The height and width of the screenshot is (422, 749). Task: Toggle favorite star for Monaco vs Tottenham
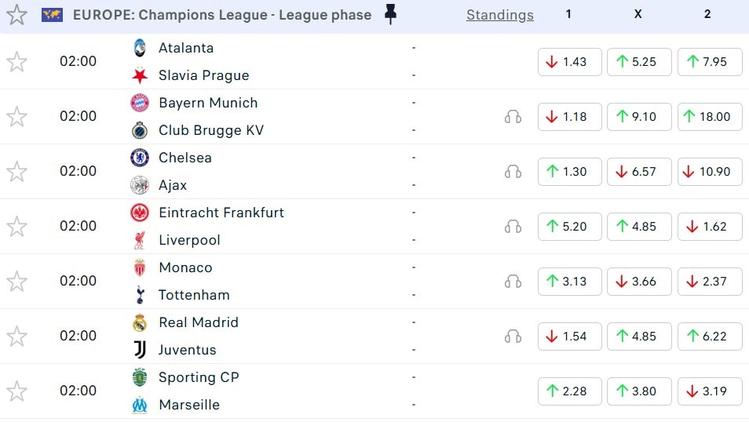pyautogui.click(x=16, y=282)
